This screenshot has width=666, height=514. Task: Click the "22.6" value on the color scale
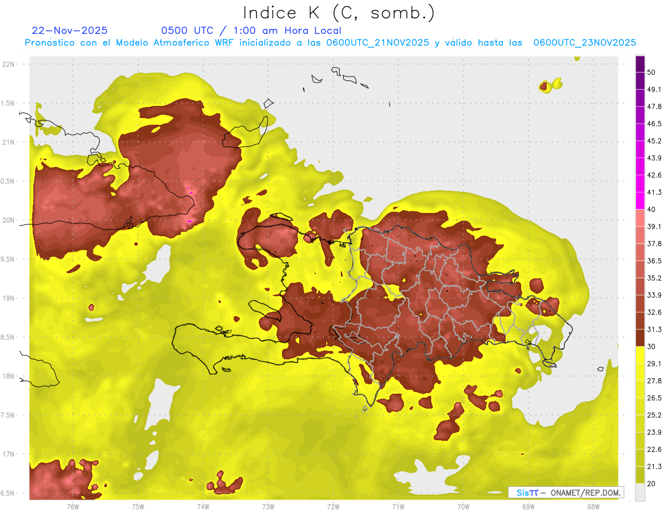tap(654, 450)
